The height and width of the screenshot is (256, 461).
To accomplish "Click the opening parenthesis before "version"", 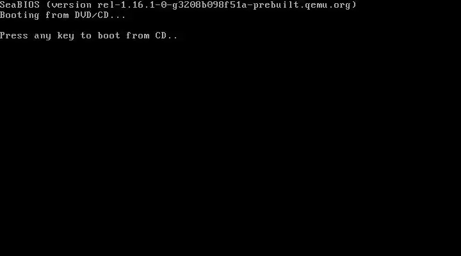I will 49,5.
